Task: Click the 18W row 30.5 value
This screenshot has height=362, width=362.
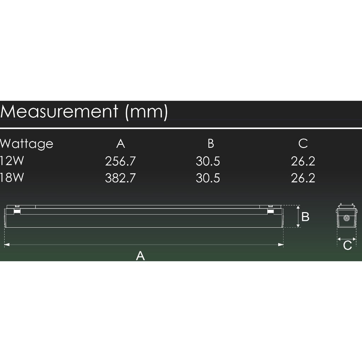Action: tap(208, 178)
